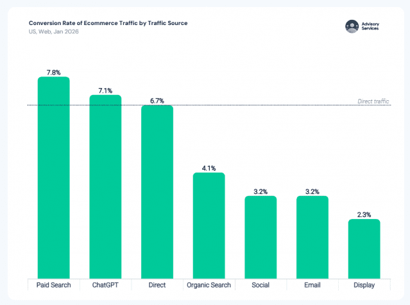Select the 7.1% value label

point(105,91)
